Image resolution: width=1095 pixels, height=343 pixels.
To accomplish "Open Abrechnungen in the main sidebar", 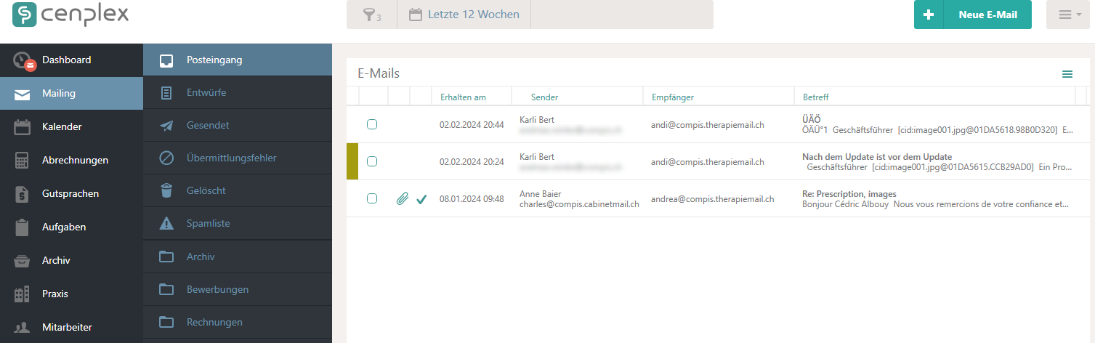I will click(71, 160).
